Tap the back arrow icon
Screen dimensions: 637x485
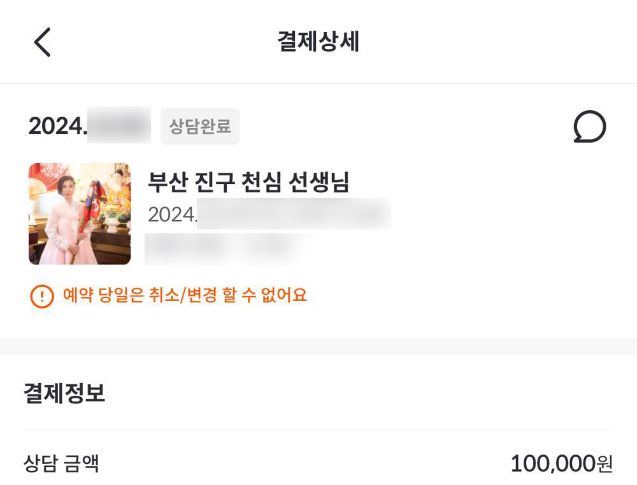point(42,42)
